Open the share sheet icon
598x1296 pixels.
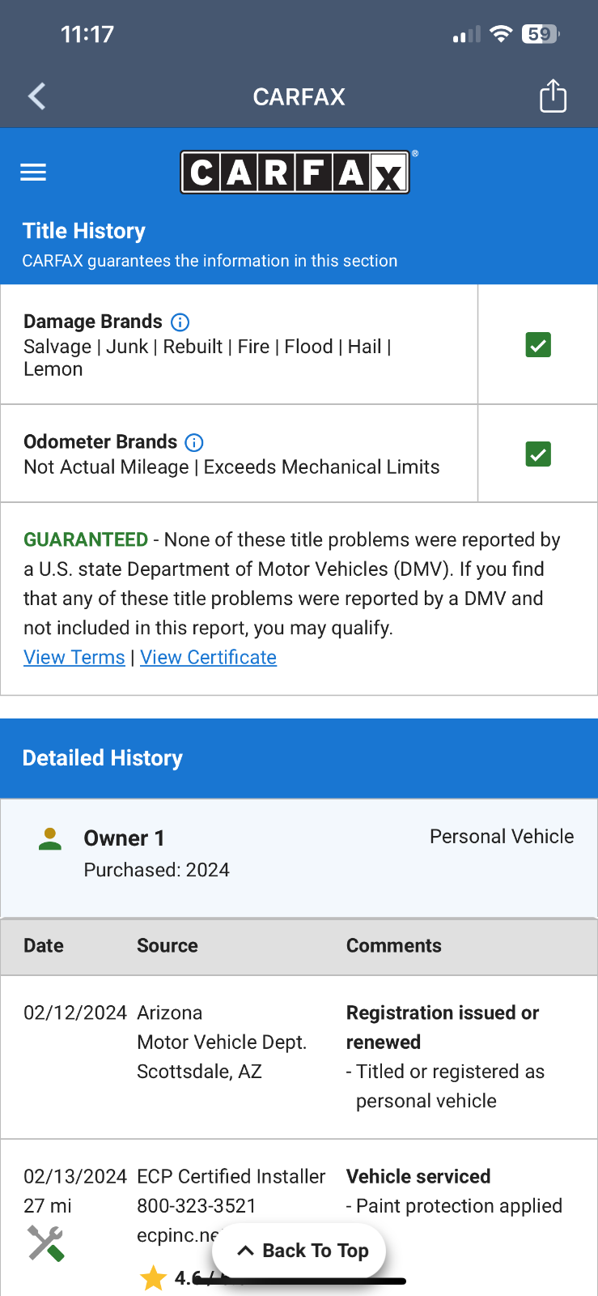point(553,96)
